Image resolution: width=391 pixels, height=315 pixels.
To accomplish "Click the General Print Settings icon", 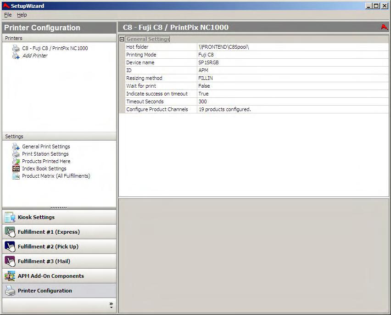I will (16, 146).
